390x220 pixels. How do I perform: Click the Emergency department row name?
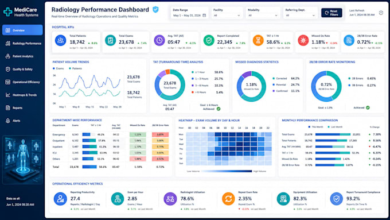(58, 134)
